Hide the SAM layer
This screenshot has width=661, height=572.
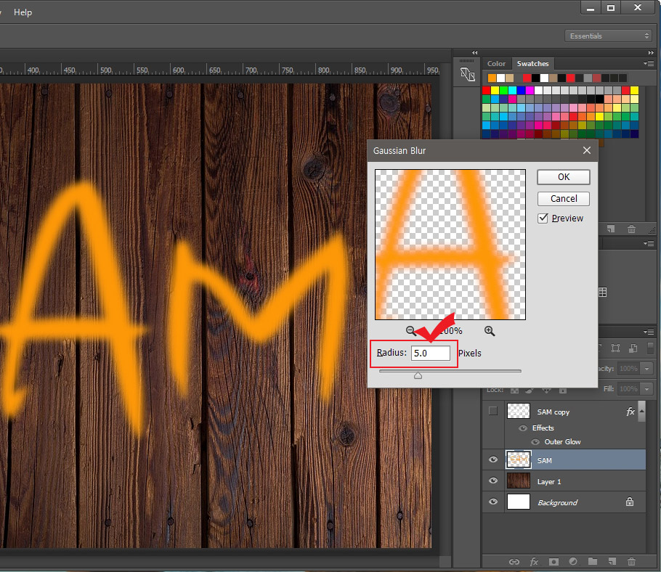(x=492, y=459)
